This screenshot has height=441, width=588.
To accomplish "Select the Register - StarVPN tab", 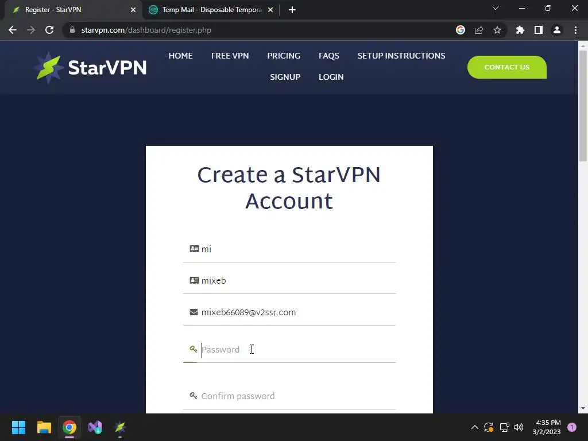I will (x=73, y=10).
